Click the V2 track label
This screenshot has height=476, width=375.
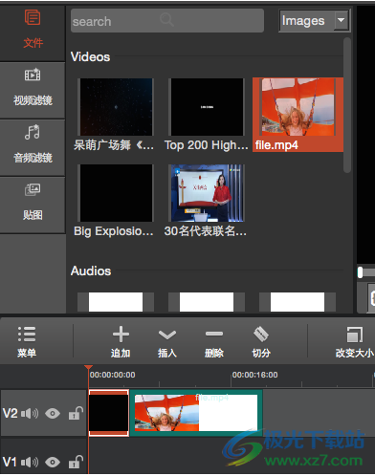click(10, 414)
